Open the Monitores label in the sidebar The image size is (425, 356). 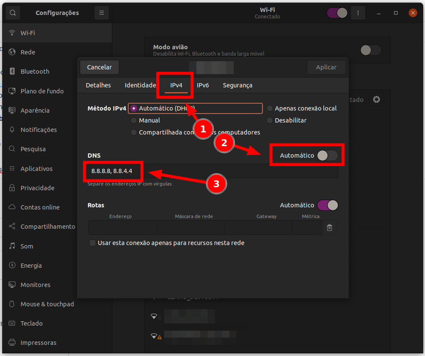pos(36,284)
